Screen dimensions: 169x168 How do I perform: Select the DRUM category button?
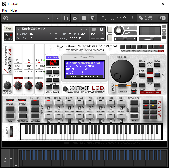coord(90,116)
